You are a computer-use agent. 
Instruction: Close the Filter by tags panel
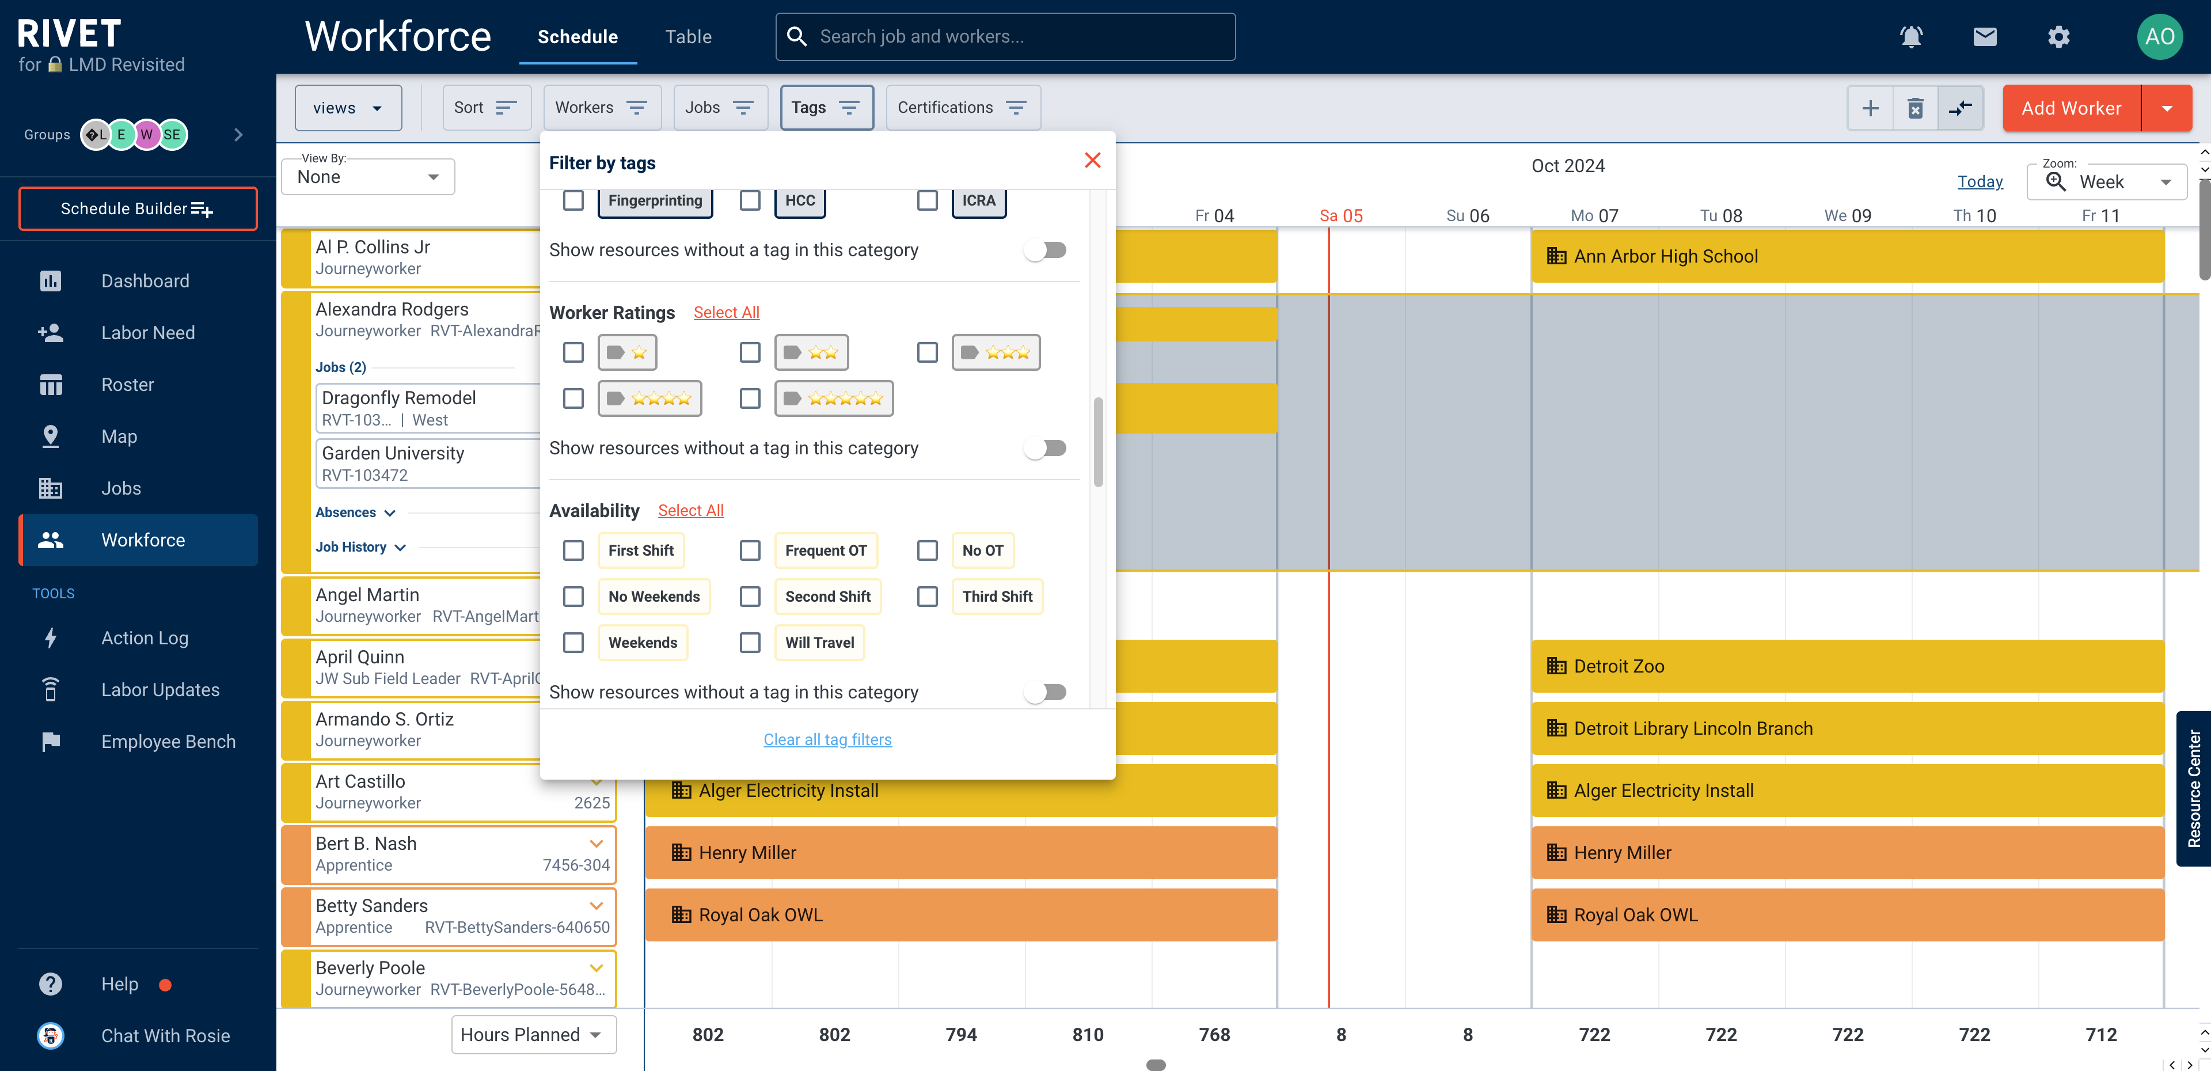point(1092,161)
